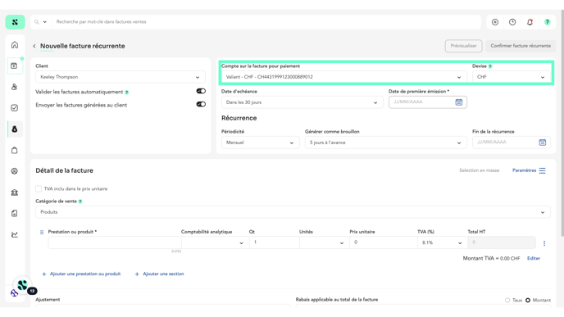Click the Paramètres list icon
The image size is (564, 317).
pos(542,170)
